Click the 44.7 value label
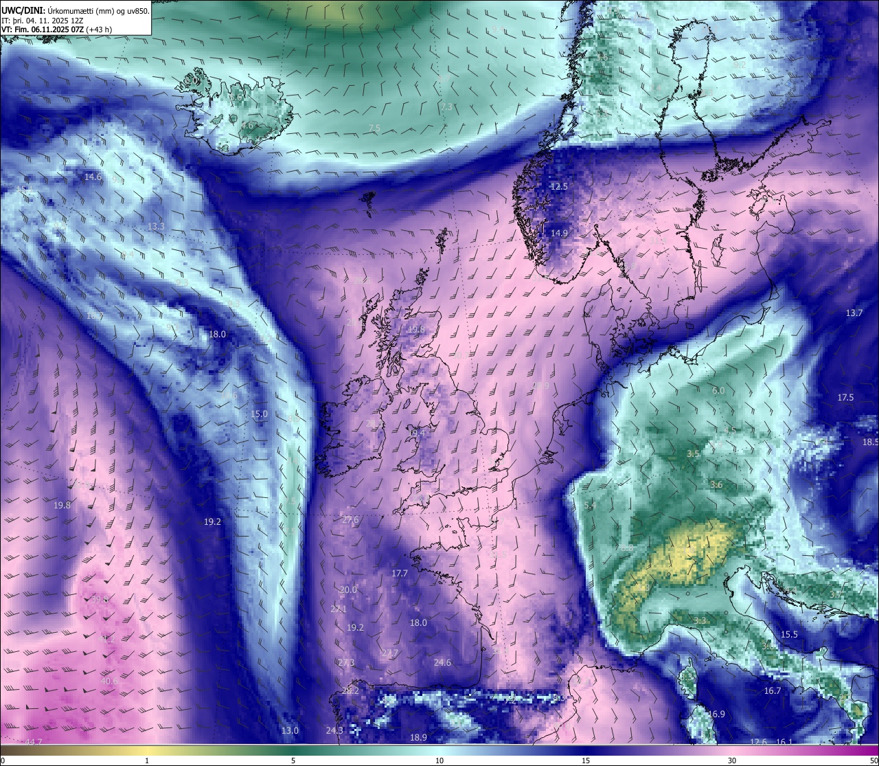Image resolution: width=879 pixels, height=766 pixels. point(33,742)
